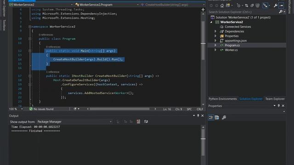Collapse the namespace WorkerService2 region
The height and width of the screenshot is (165, 294).
tap(30, 27)
